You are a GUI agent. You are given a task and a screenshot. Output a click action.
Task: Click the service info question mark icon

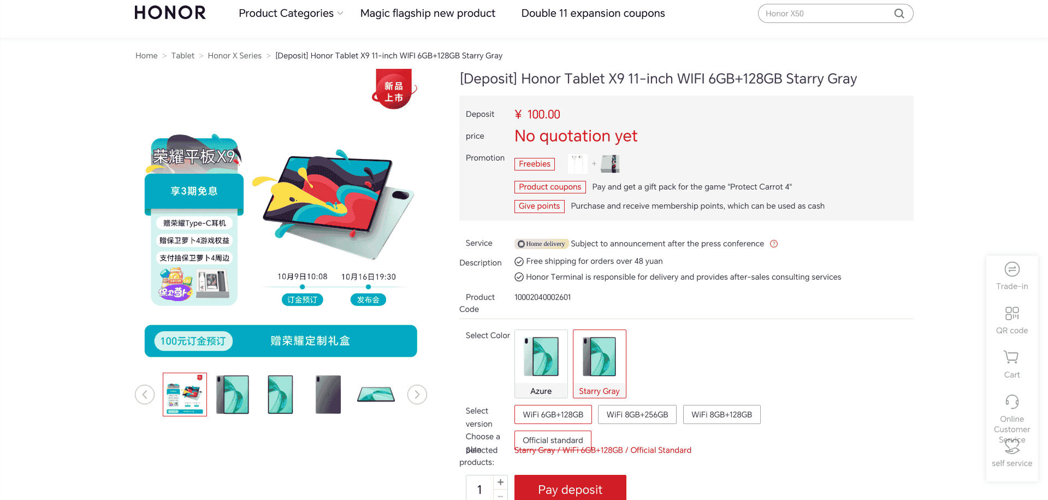coord(774,244)
